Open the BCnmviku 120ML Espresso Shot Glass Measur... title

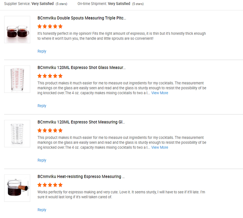point(81,68)
